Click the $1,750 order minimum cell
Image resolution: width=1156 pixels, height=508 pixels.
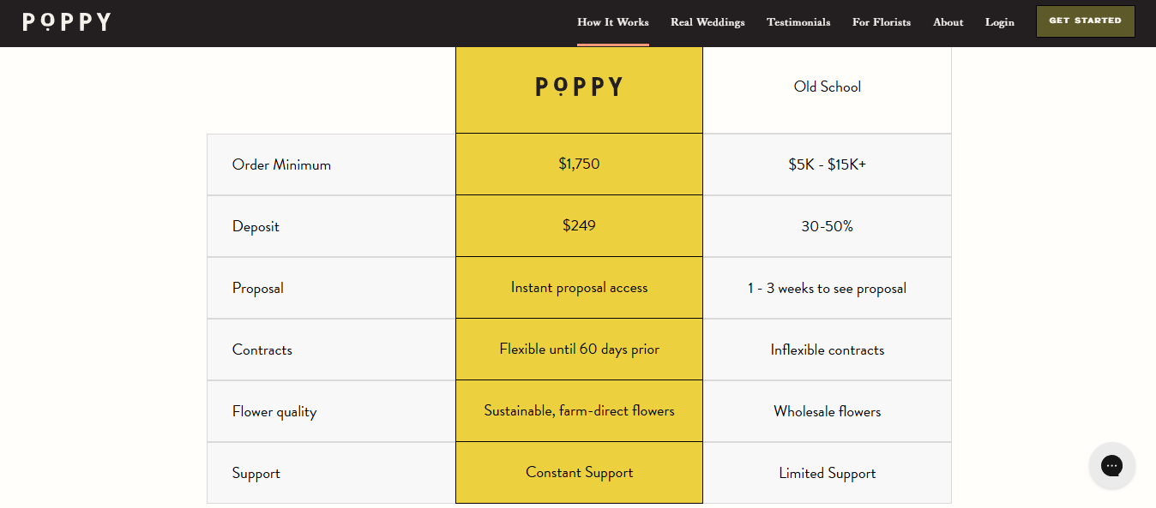click(x=580, y=164)
